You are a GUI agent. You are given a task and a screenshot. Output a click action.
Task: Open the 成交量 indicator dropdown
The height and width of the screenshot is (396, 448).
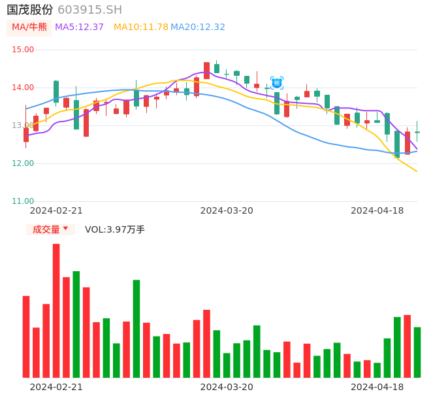pos(50,229)
